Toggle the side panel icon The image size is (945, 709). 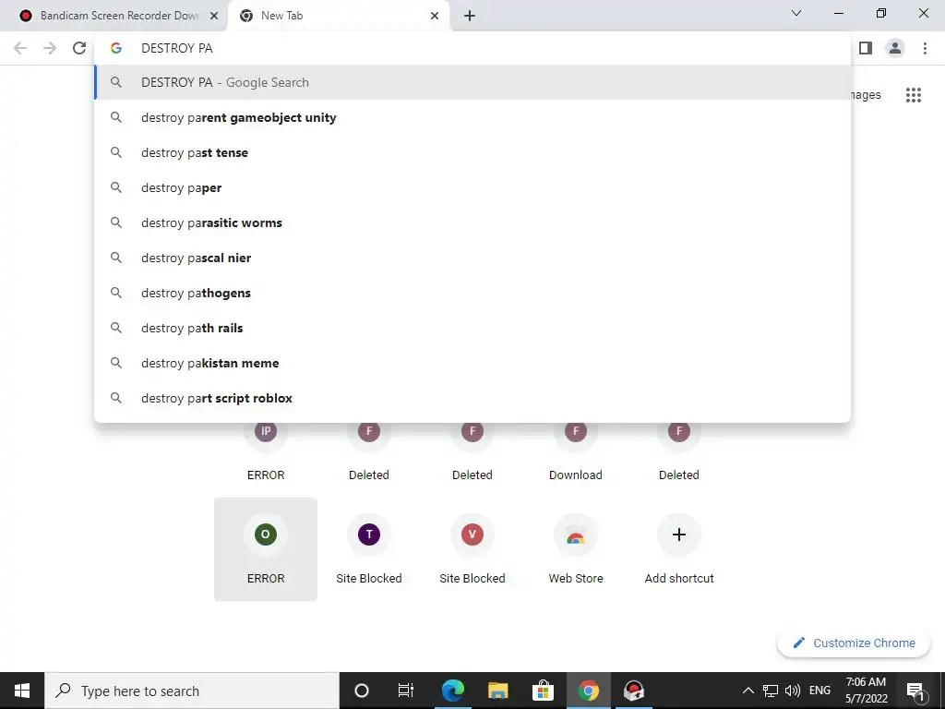(866, 48)
